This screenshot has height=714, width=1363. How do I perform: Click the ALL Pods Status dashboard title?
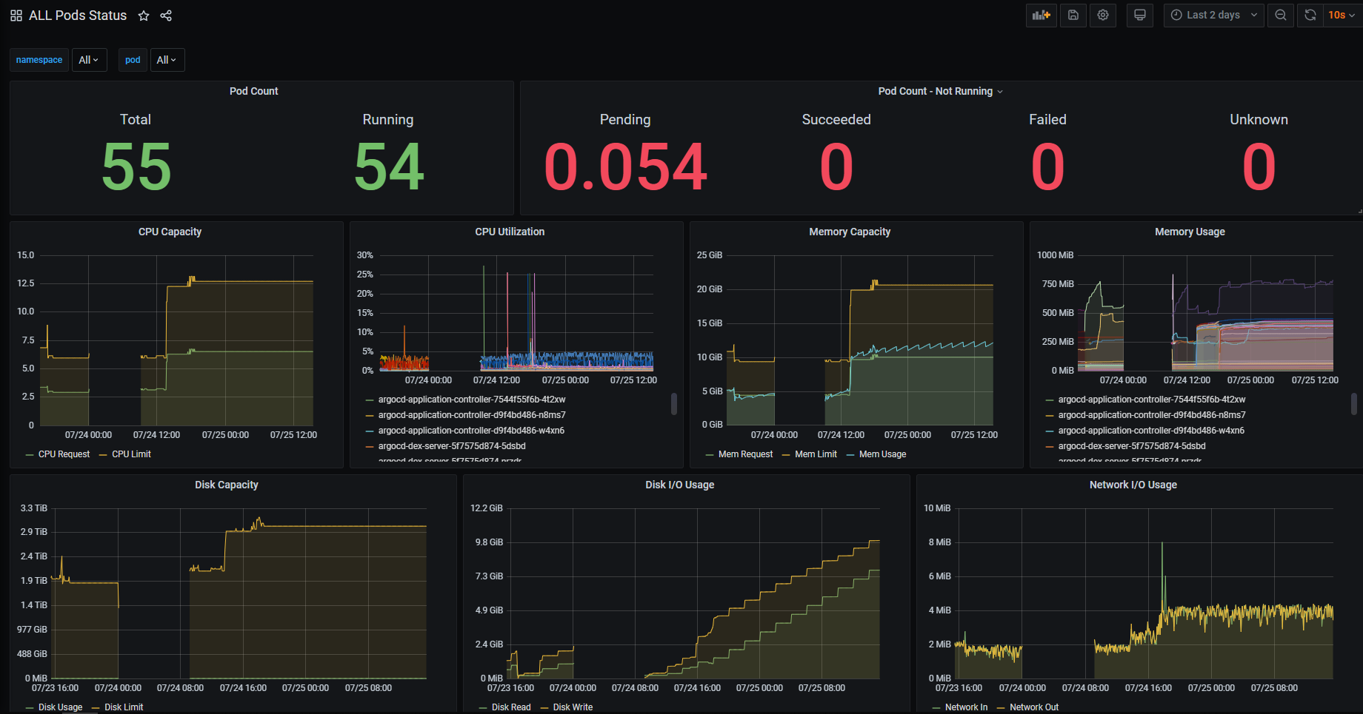click(x=78, y=16)
